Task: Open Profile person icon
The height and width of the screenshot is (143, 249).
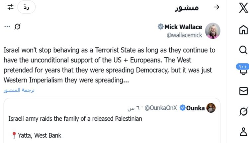Action: click(x=243, y=132)
